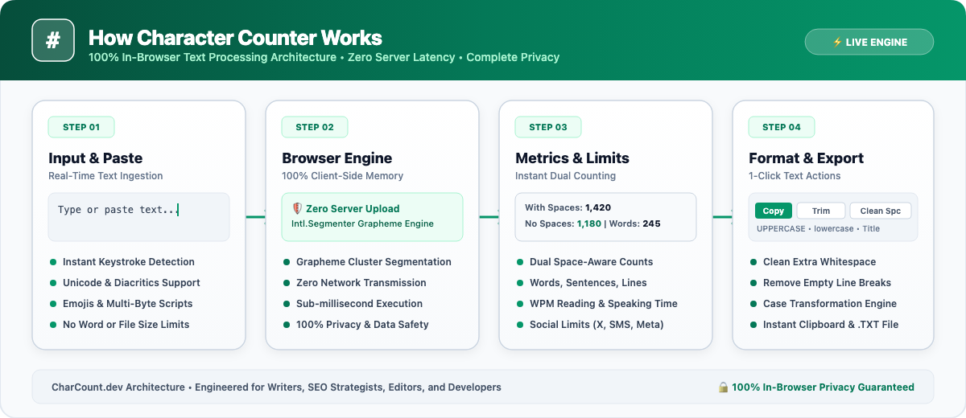Screen dimensions: 966x418
Task: Click 'With Spaces: 1,420' value
Action: tap(568, 207)
